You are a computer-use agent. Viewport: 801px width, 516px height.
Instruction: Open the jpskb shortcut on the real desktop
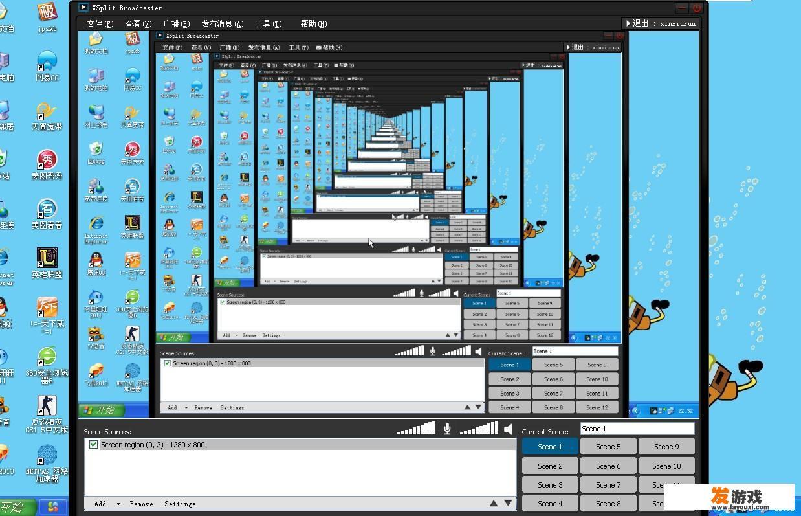(47, 16)
